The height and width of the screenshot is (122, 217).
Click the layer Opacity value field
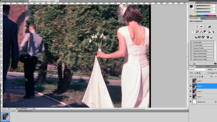pos(215,69)
